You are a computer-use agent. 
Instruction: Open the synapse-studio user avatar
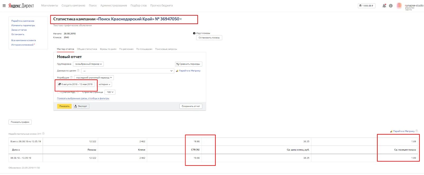(x=399, y=6)
